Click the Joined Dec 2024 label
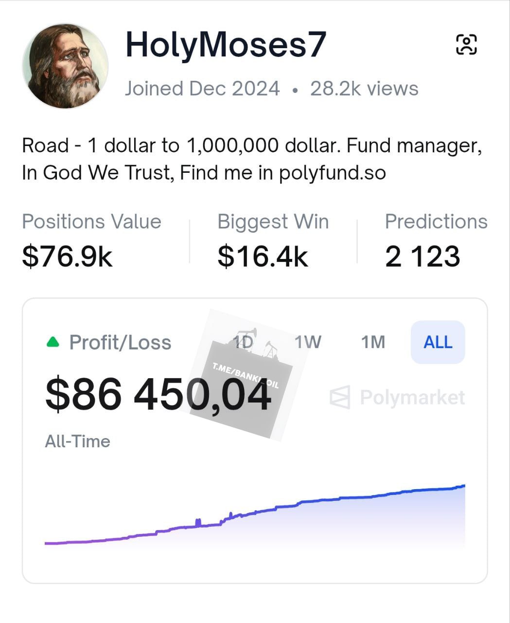Image resolution: width=510 pixels, height=623 pixels. [x=202, y=89]
